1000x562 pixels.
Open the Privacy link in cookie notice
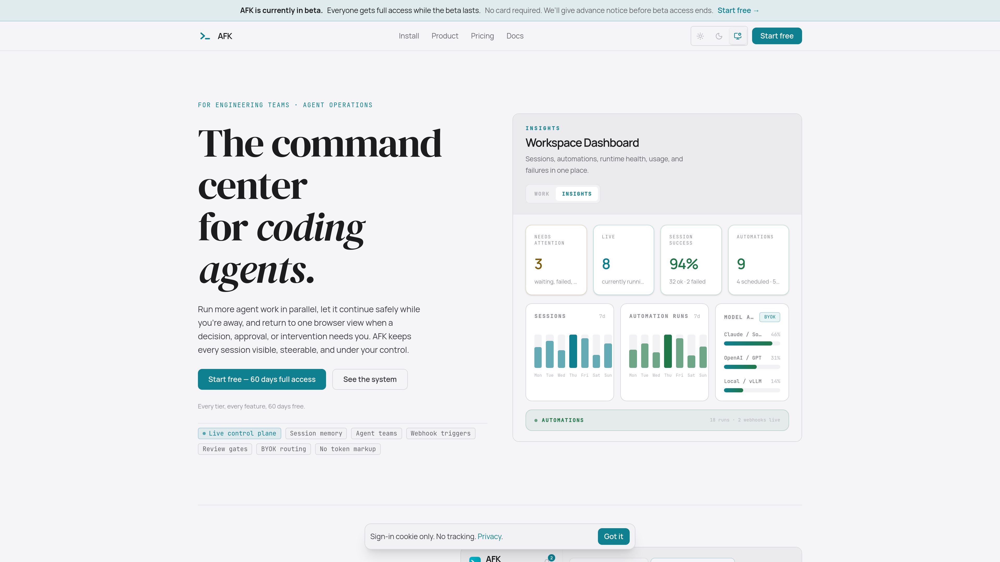click(x=489, y=537)
